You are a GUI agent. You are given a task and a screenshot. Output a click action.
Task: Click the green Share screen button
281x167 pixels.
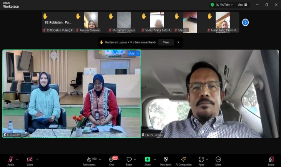(x=147, y=159)
